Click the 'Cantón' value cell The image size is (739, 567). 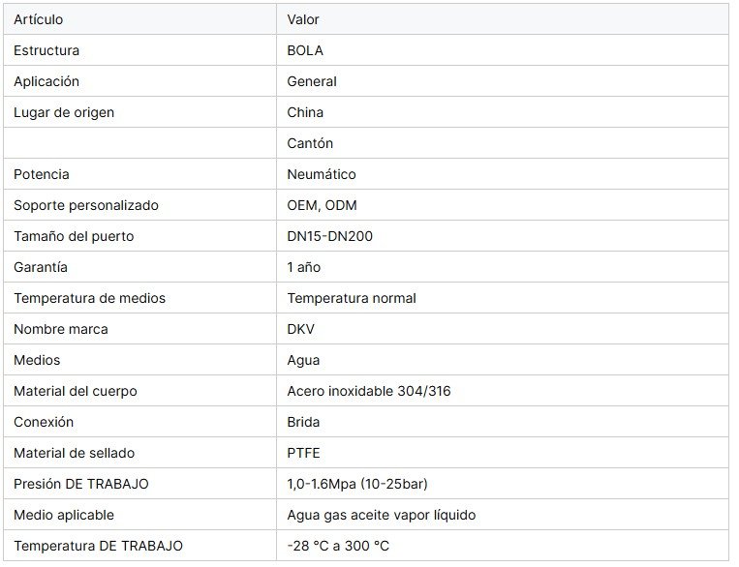310,143
